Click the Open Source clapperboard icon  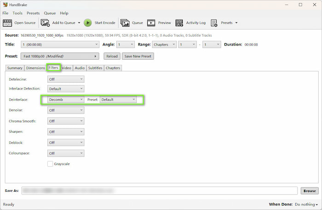[x=7, y=23]
